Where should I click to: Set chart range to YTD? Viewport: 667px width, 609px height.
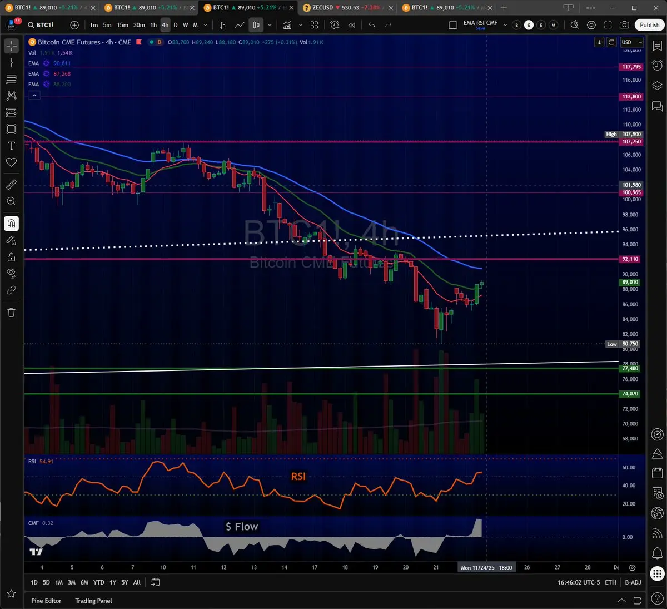pos(98,582)
